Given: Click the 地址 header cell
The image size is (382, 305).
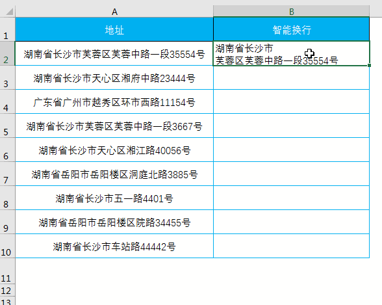Looking at the screenshot, I should [x=114, y=29].
